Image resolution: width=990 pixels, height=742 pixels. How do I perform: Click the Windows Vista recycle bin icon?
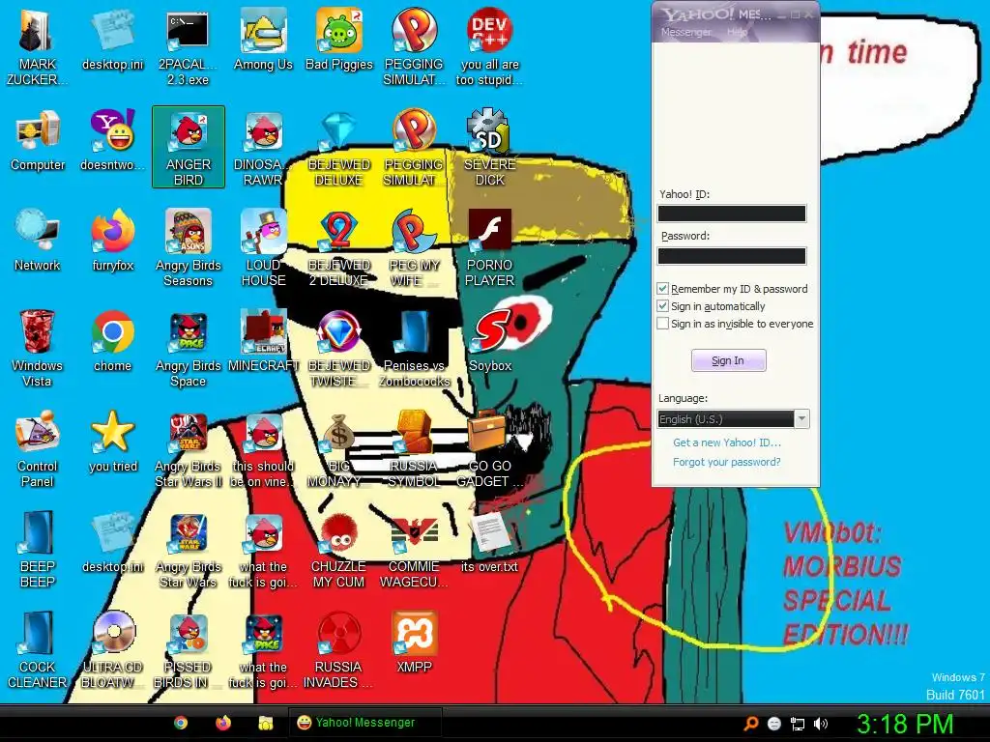click(x=38, y=348)
